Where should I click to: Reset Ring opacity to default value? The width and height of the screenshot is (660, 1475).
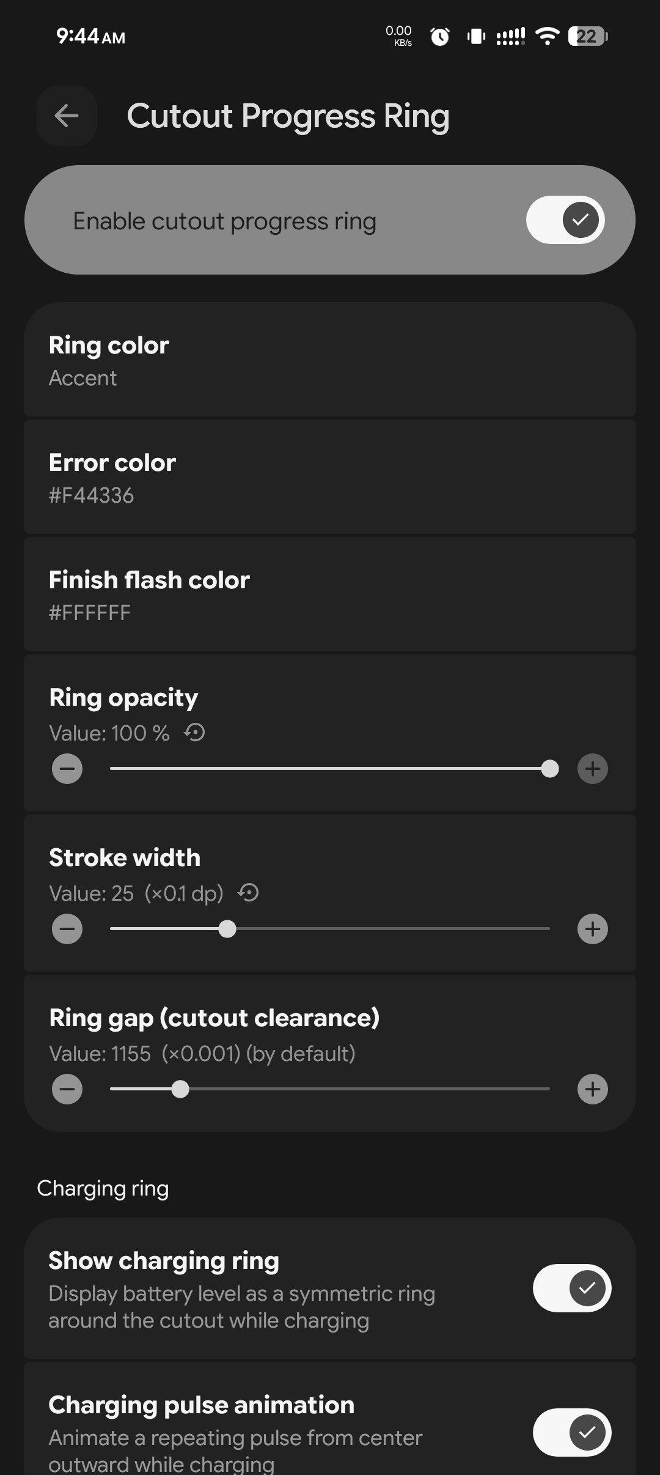[195, 732]
